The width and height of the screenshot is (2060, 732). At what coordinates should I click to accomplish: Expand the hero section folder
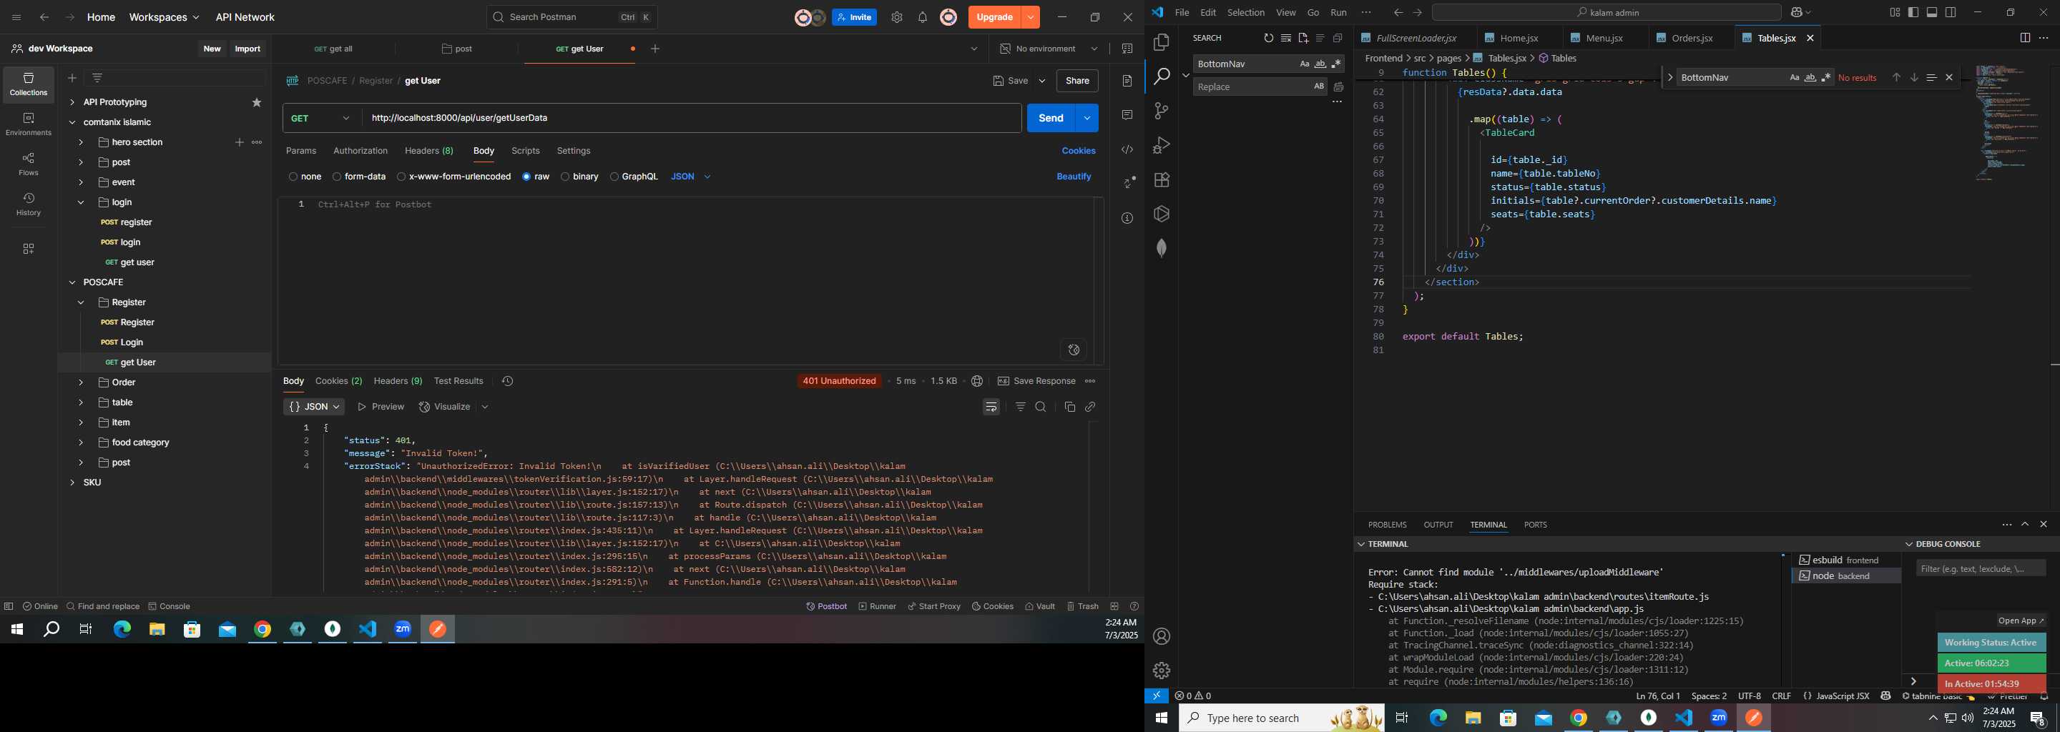[x=81, y=142]
